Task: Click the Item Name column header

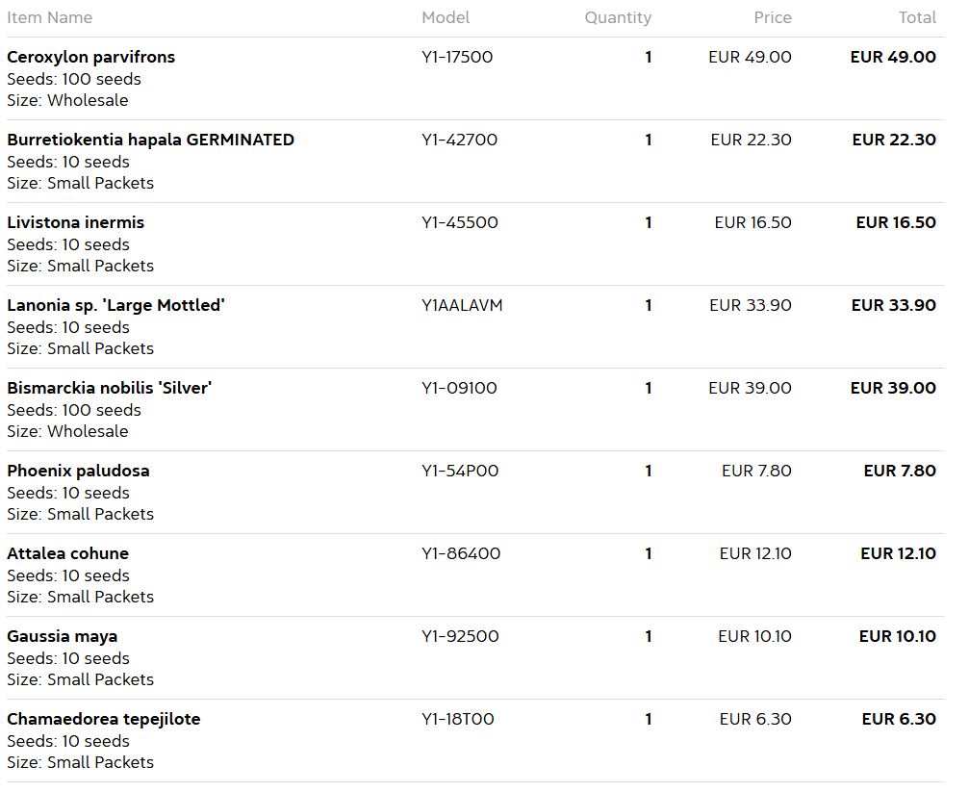Action: point(49,17)
